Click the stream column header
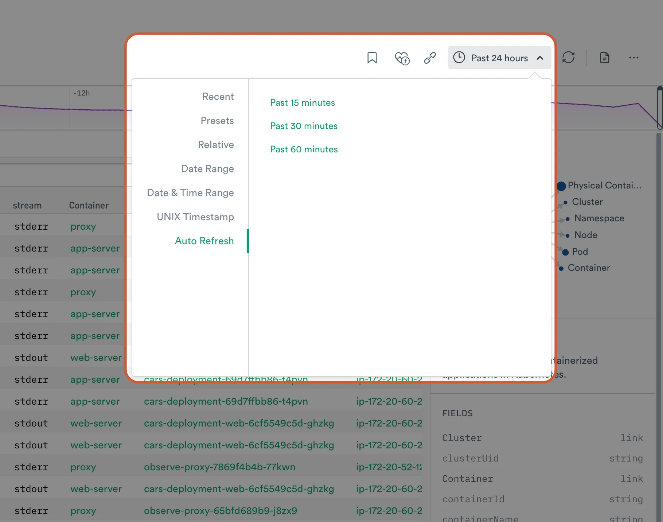This screenshot has width=663, height=522. tap(27, 206)
